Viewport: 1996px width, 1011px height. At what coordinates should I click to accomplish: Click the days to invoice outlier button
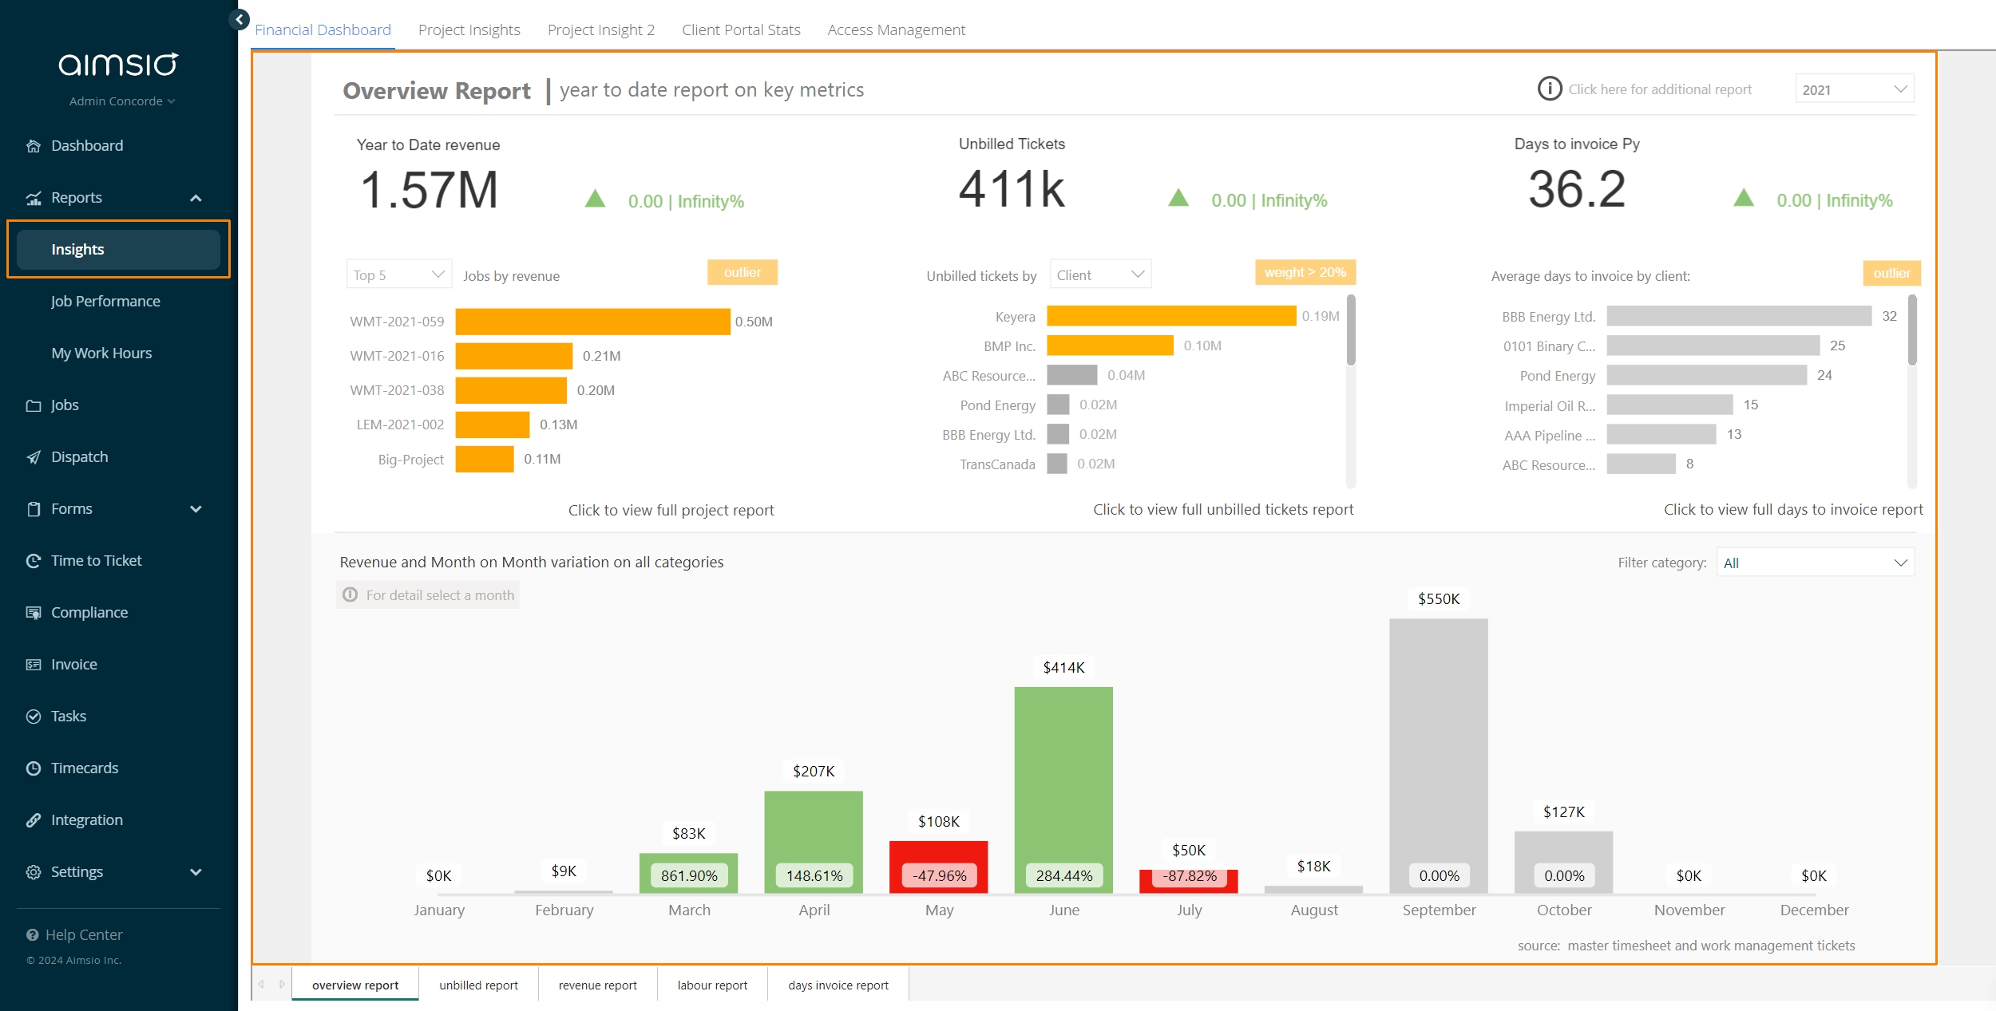point(1891,273)
